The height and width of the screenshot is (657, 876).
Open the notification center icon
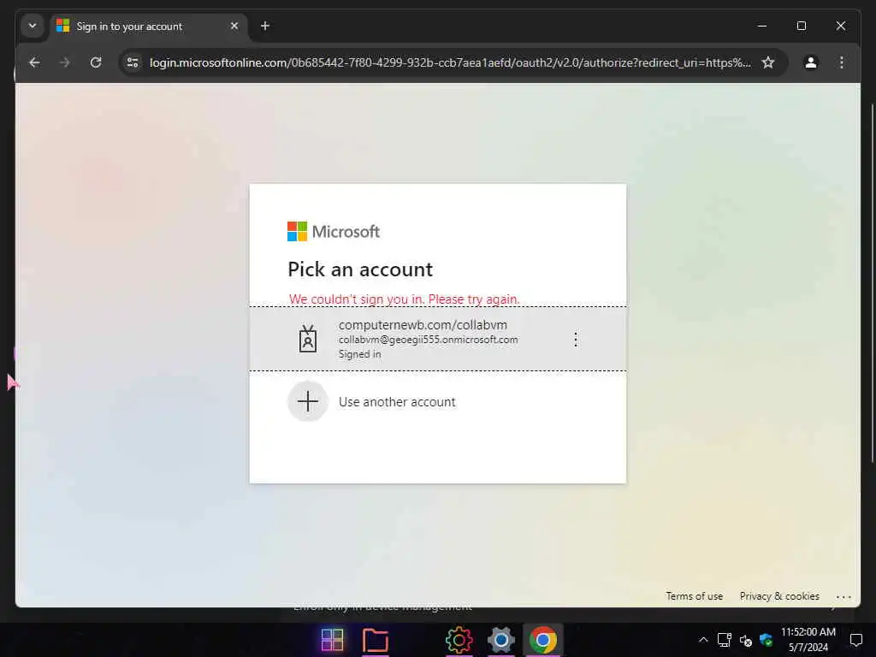click(x=855, y=640)
